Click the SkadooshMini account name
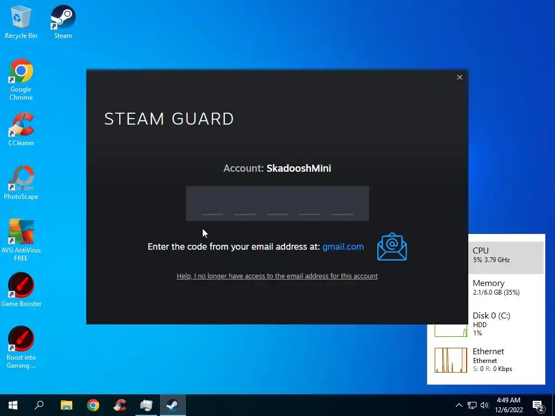Screen dimensions: 555x416 (299, 168)
